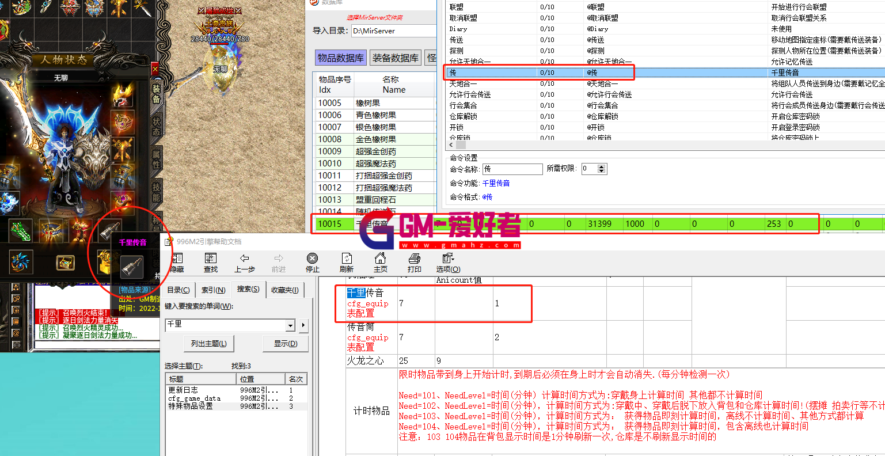Click the 列出主题(L) button
The image size is (885, 456).
point(208,344)
